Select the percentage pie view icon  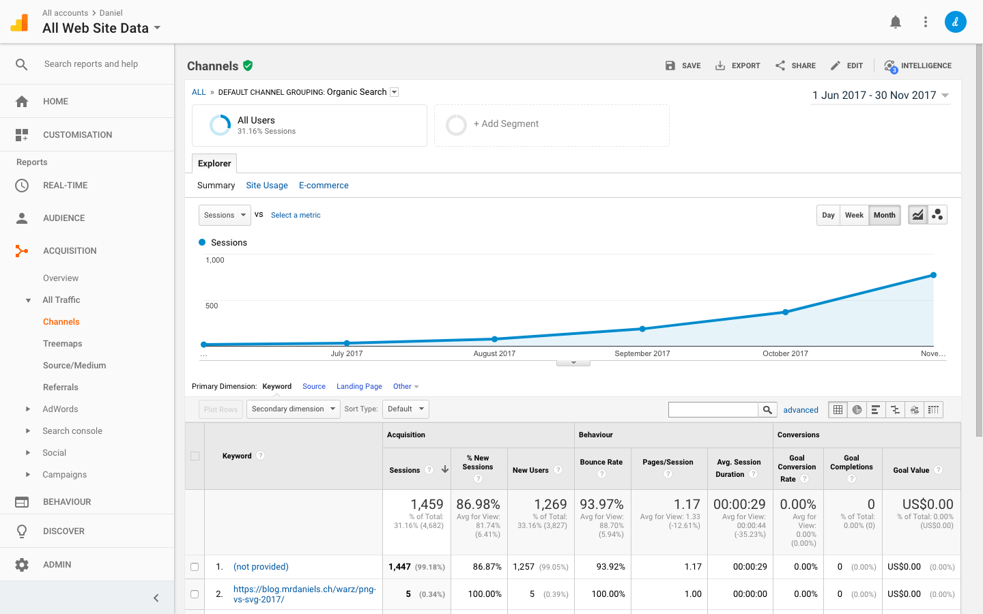pyautogui.click(x=857, y=409)
